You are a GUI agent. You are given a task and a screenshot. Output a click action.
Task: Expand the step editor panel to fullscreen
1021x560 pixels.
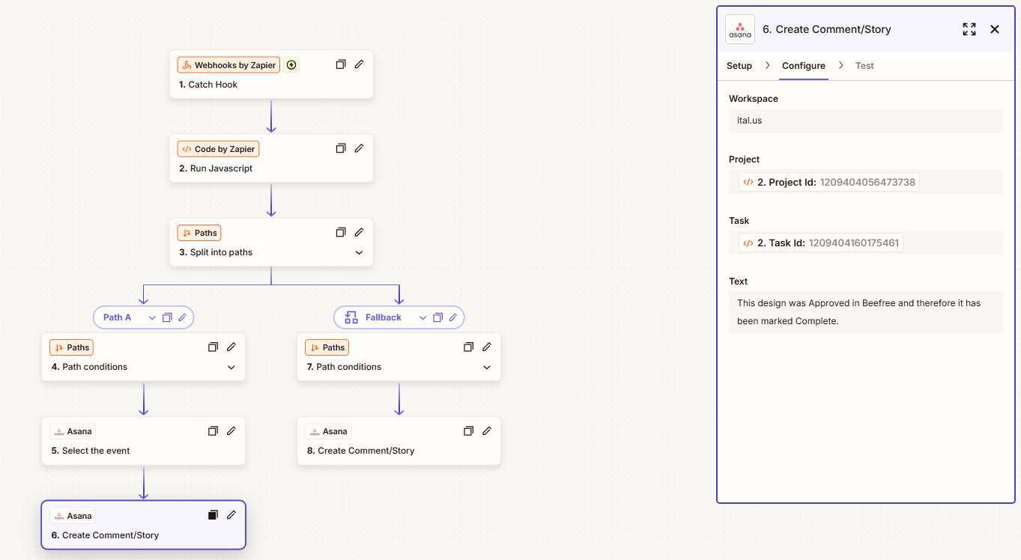tap(969, 29)
